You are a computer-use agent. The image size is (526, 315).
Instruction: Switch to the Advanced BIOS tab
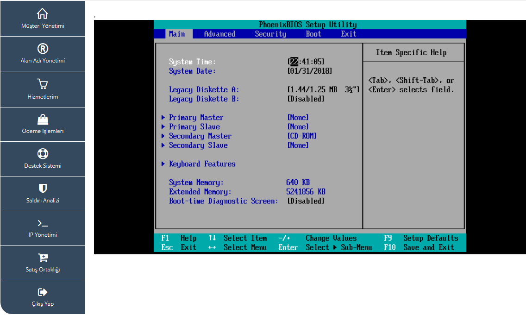coord(220,34)
